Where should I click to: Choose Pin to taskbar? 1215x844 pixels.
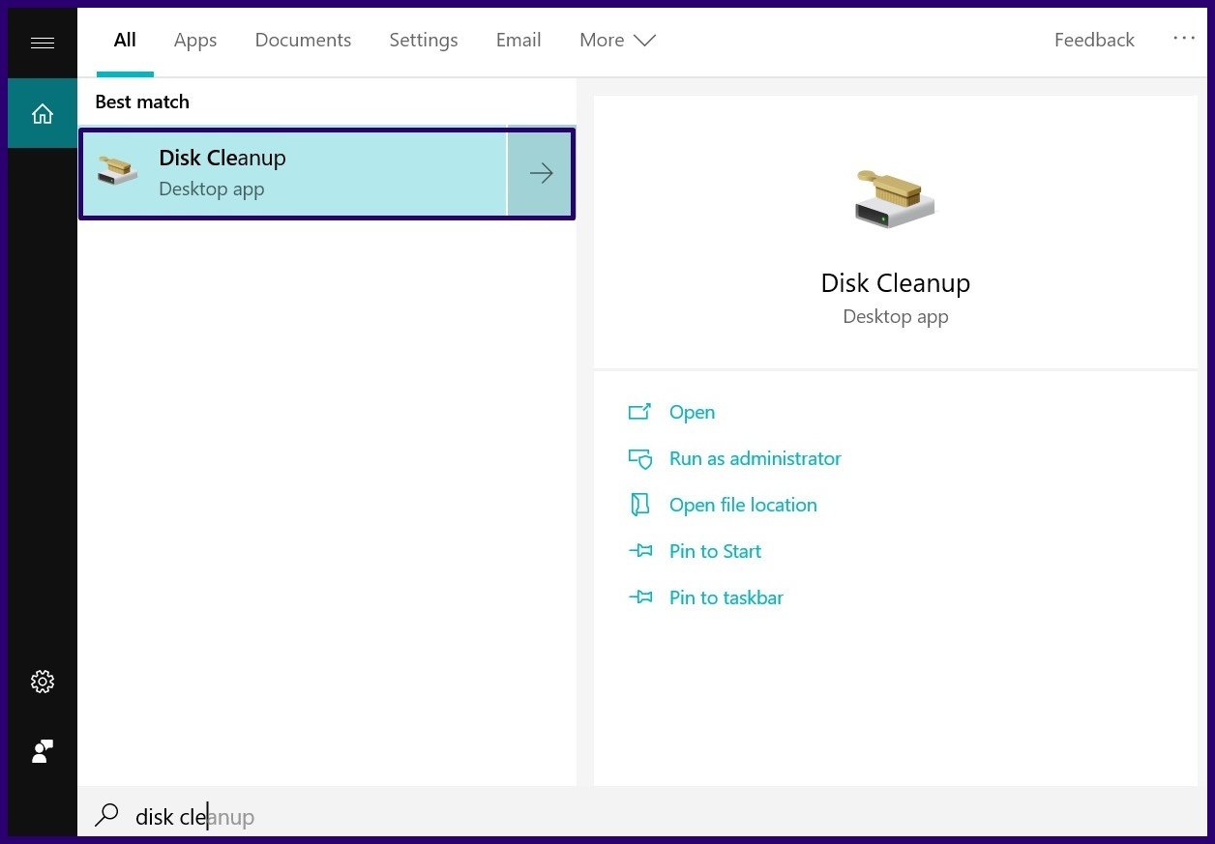pos(726,597)
